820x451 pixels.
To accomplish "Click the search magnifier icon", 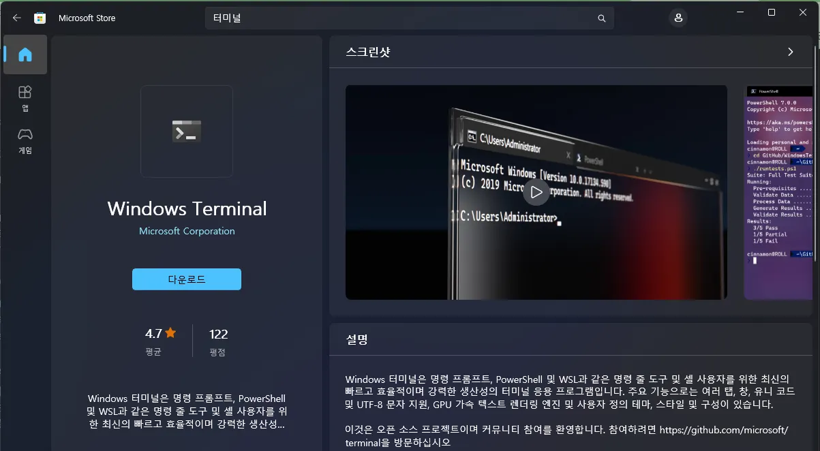I will (x=602, y=18).
